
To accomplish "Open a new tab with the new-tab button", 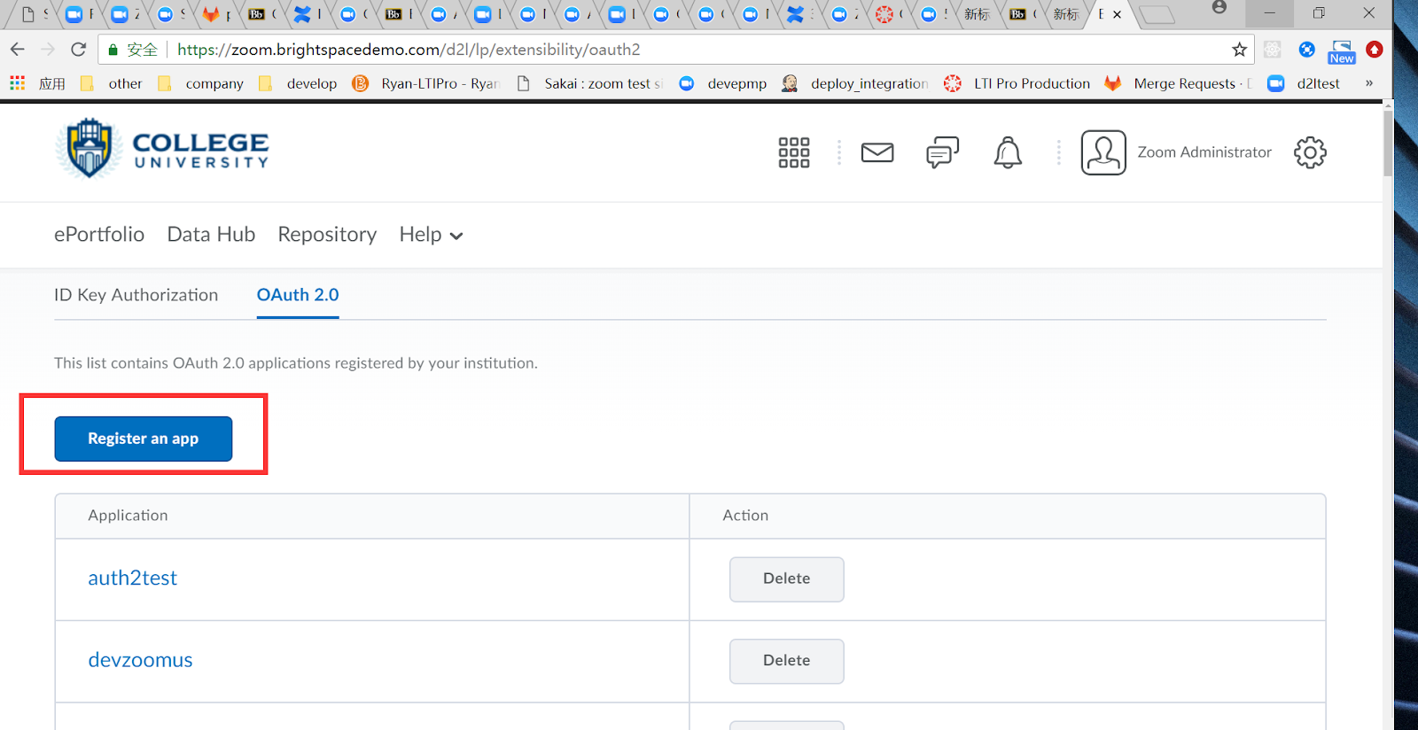I will (1156, 14).
